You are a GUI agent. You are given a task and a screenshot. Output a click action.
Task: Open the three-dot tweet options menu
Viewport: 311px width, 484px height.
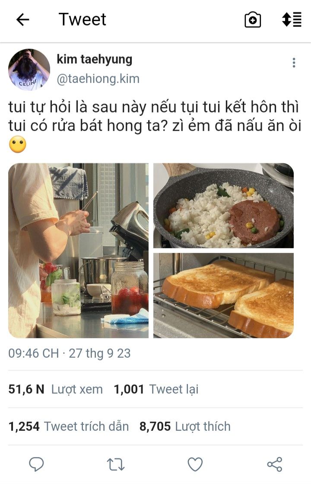click(x=294, y=63)
